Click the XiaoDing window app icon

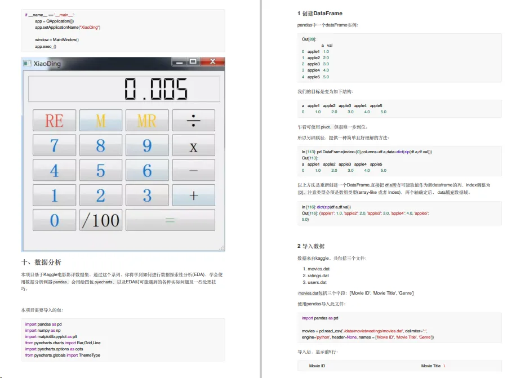tap(27, 63)
